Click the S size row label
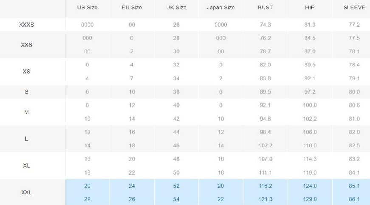This screenshot has width=370, height=205. (26, 92)
